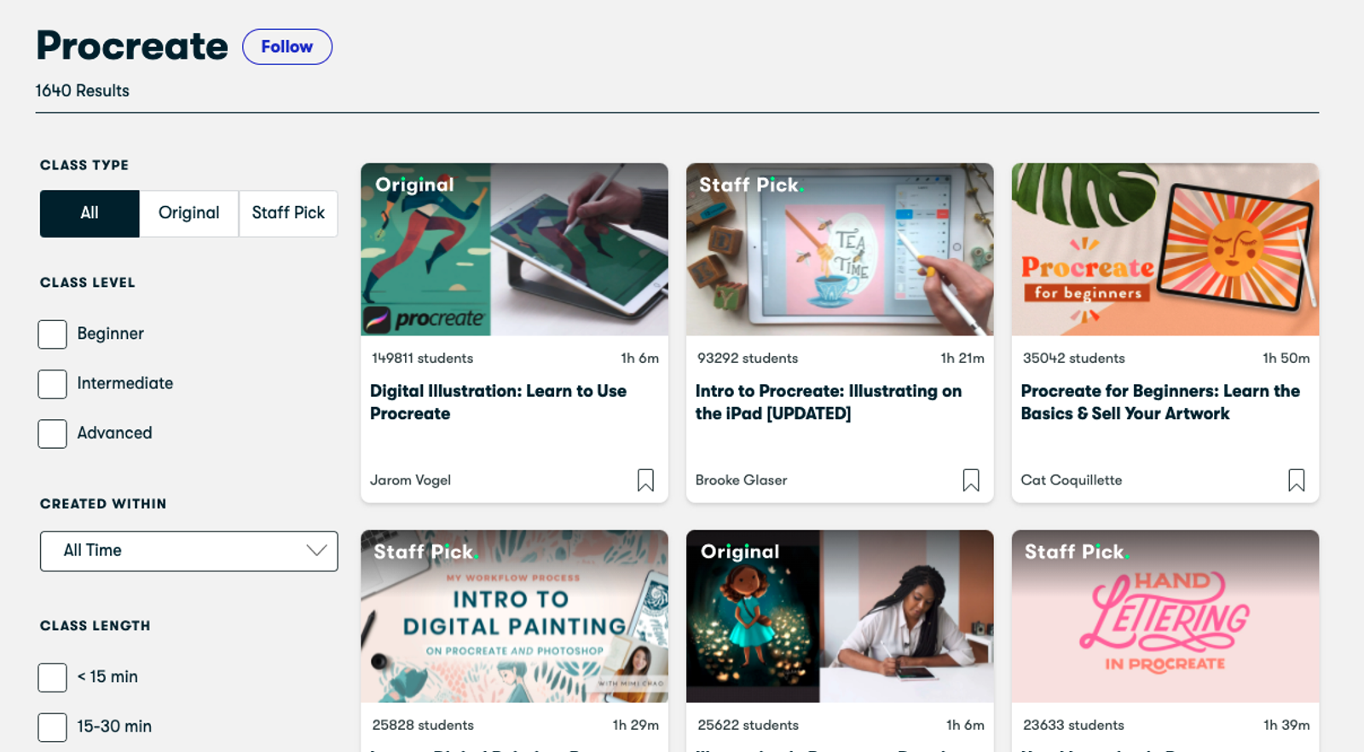Viewport: 1364px width, 752px height.
Task: Click the Tea Time iPad class thumbnail
Action: [x=840, y=250]
